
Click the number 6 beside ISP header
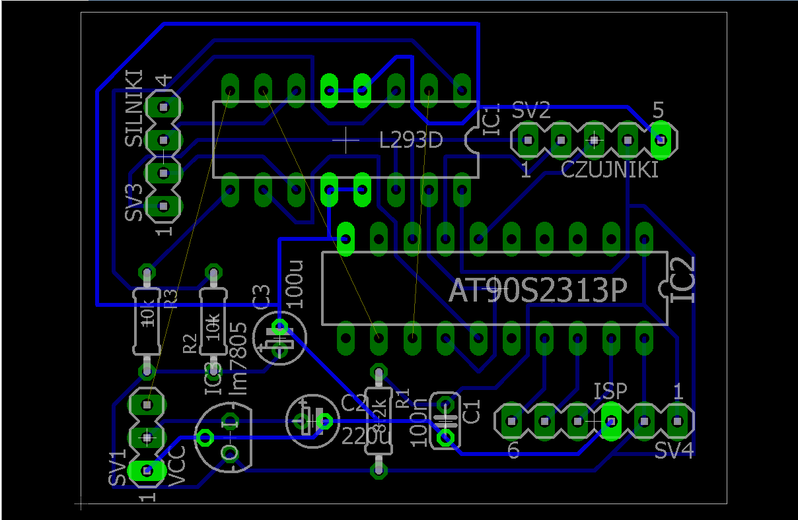[513, 451]
